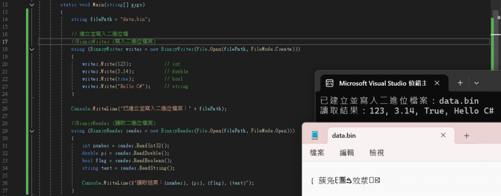
Task: Open the 檢視 menu in Notepad
Action: point(376,153)
